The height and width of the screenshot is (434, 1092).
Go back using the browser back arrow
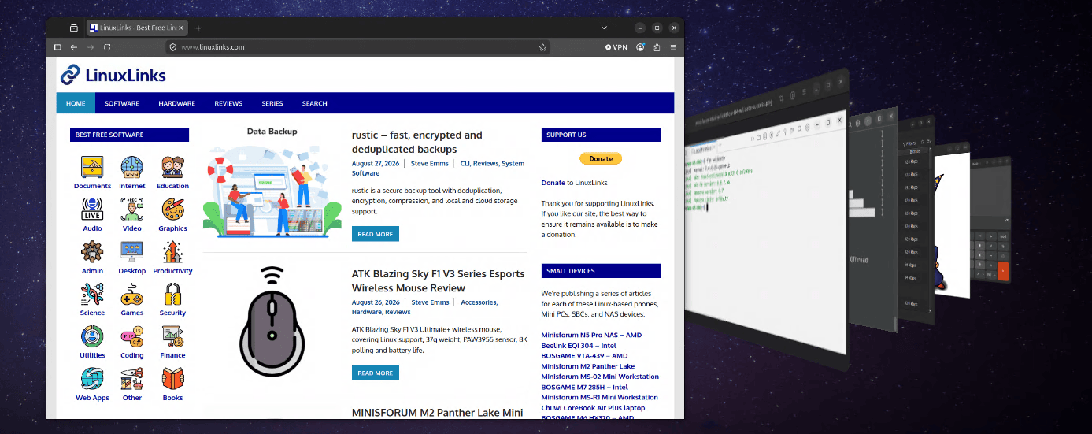pyautogui.click(x=73, y=47)
